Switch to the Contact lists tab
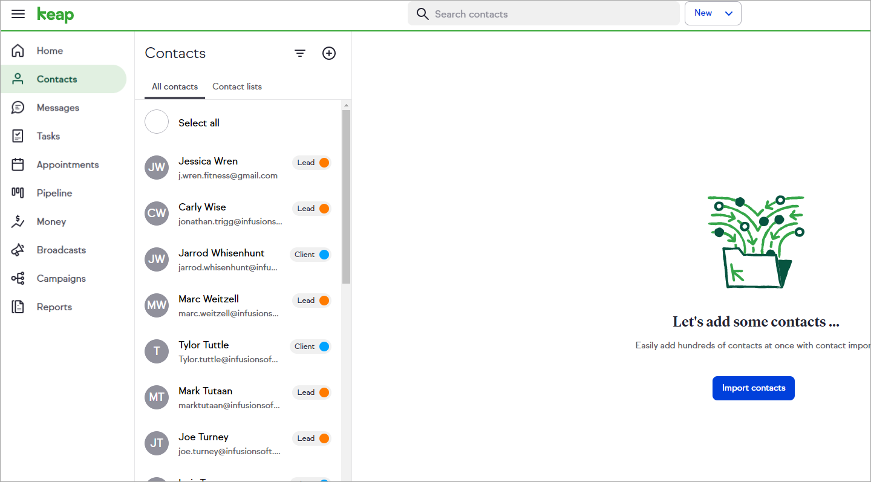Viewport: 871px width, 482px height. [237, 86]
